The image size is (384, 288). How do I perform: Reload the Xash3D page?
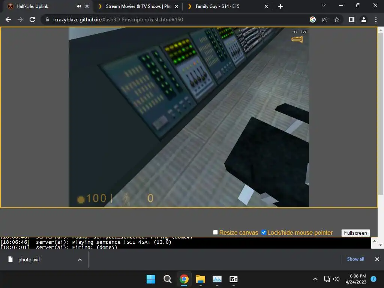tap(32, 19)
